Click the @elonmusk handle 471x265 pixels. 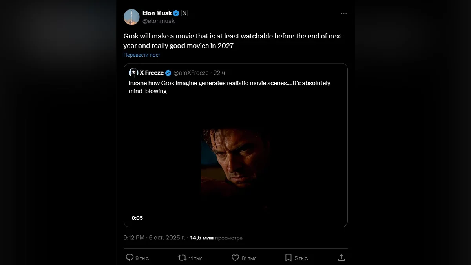pyautogui.click(x=158, y=21)
